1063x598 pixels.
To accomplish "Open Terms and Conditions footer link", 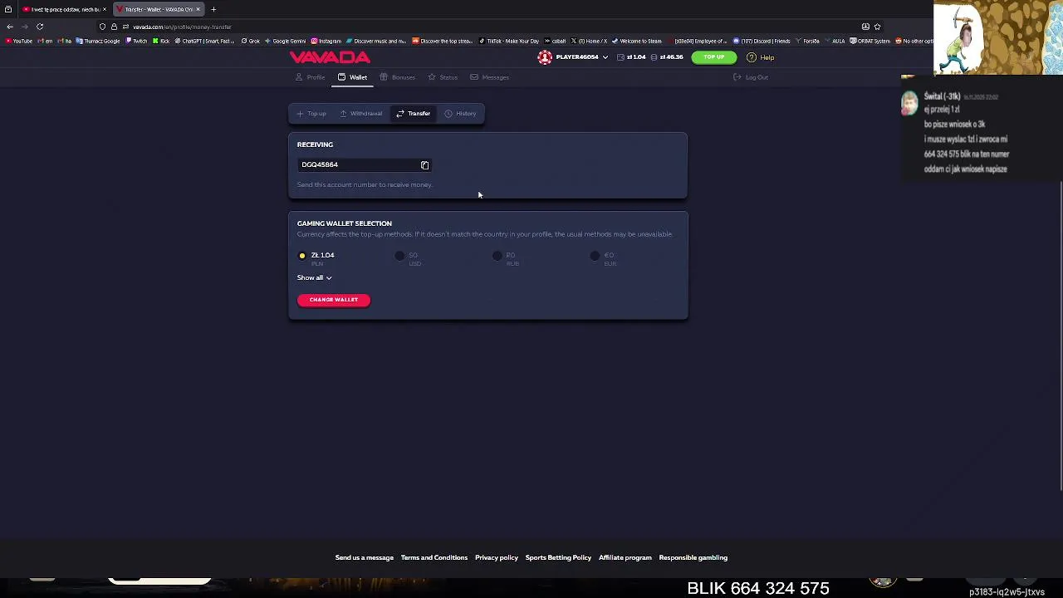I will point(434,557).
